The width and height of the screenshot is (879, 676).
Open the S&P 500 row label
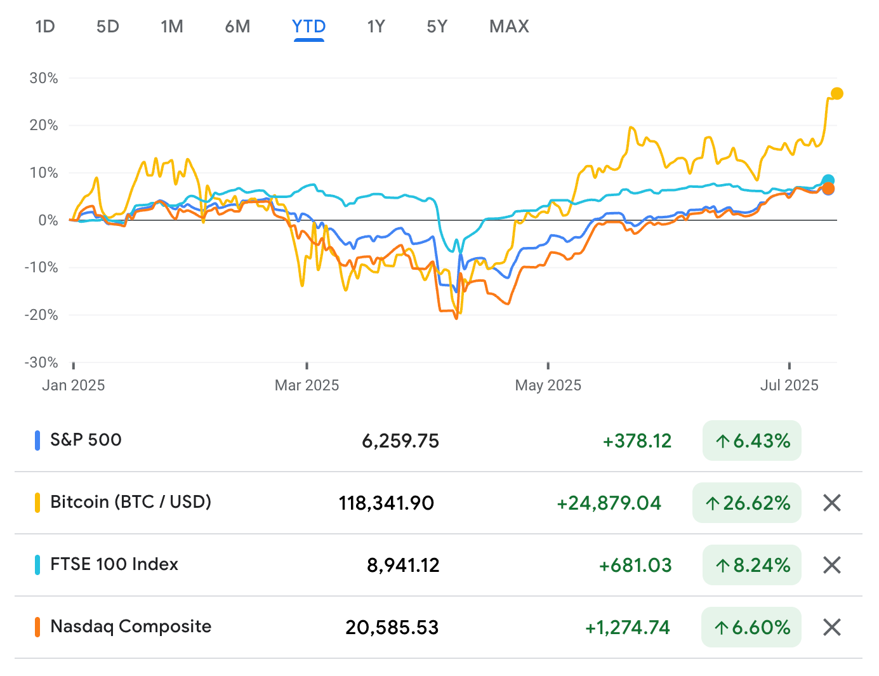point(86,440)
